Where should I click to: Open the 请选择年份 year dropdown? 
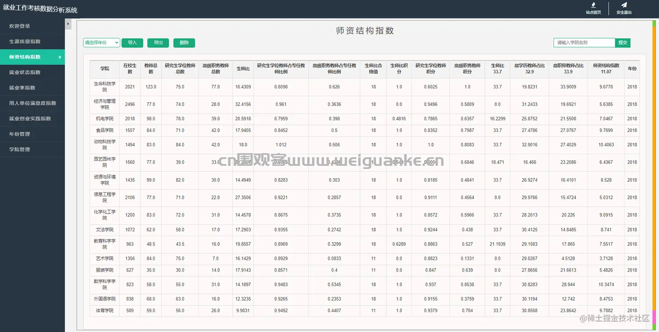(x=102, y=43)
